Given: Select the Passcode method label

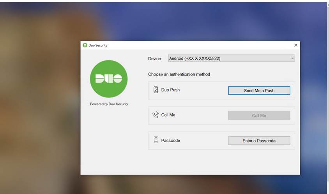Looking at the screenshot, I should click(x=170, y=140).
